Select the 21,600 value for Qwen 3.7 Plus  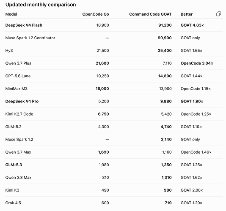(102, 63)
